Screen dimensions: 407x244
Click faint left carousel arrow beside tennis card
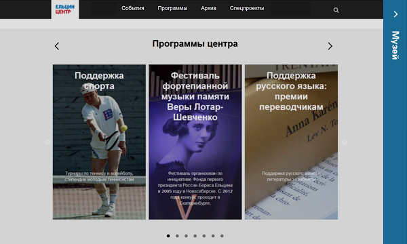(47, 142)
